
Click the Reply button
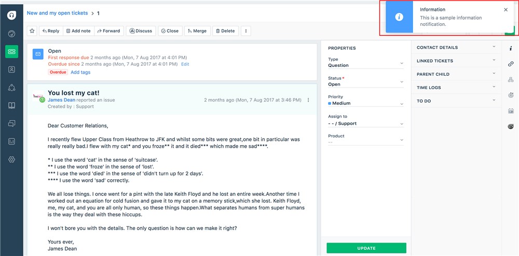(x=51, y=31)
